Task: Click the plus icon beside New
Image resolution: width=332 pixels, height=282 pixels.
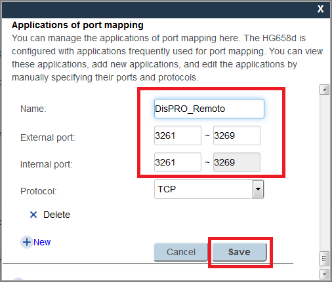Action: pyautogui.click(x=27, y=242)
